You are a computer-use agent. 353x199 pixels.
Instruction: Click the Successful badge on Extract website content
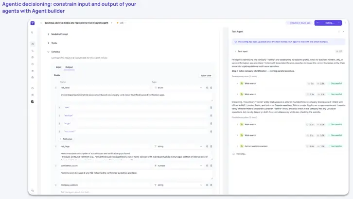coord(335,146)
